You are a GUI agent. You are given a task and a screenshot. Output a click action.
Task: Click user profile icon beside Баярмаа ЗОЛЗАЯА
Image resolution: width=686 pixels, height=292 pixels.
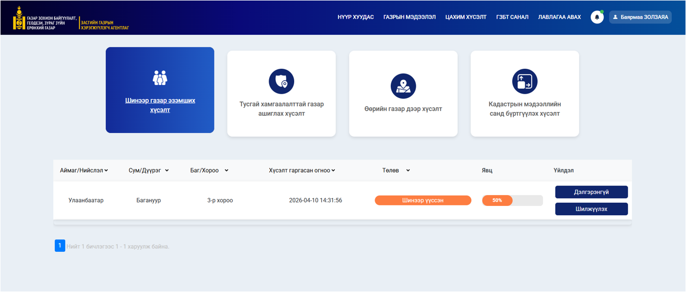click(615, 17)
